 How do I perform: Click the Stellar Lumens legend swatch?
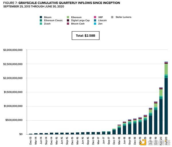click(112, 17)
